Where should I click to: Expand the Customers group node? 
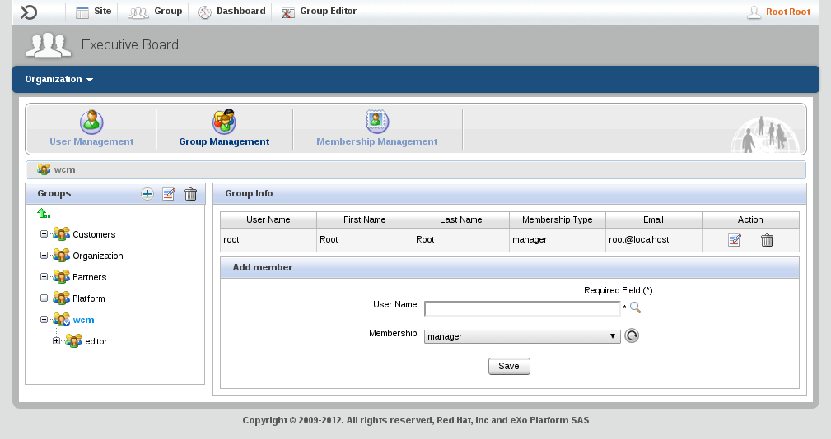coord(44,233)
